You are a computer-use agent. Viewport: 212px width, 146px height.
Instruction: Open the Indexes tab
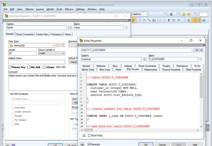pyautogui.click(x=128, y=66)
